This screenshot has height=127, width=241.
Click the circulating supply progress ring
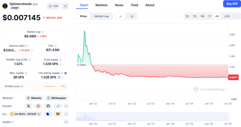[x=59, y=77]
